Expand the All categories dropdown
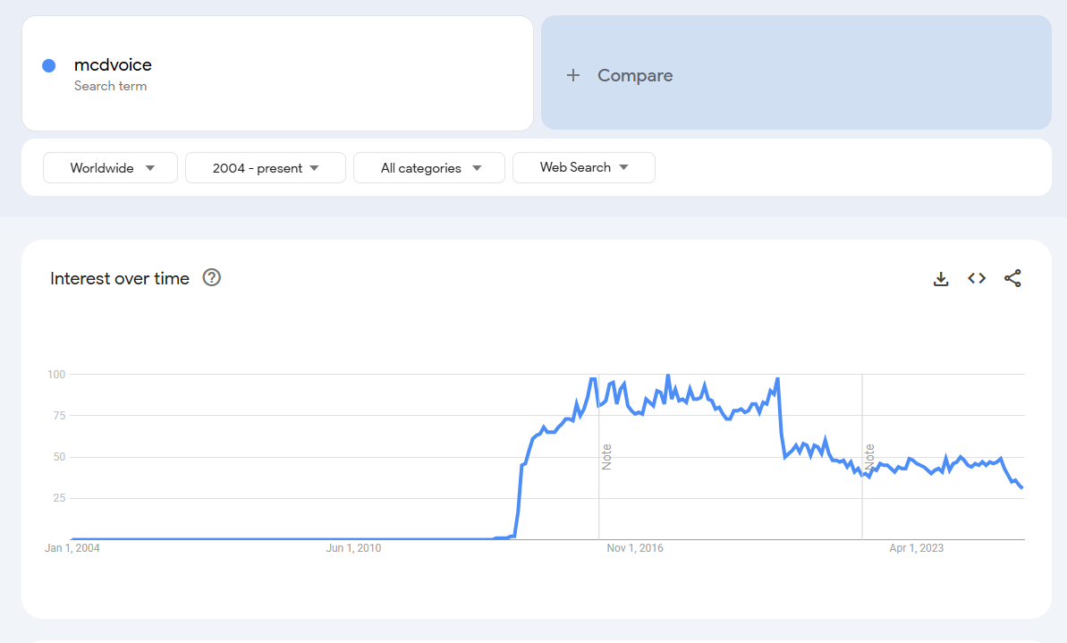The width and height of the screenshot is (1067, 643). (x=429, y=168)
